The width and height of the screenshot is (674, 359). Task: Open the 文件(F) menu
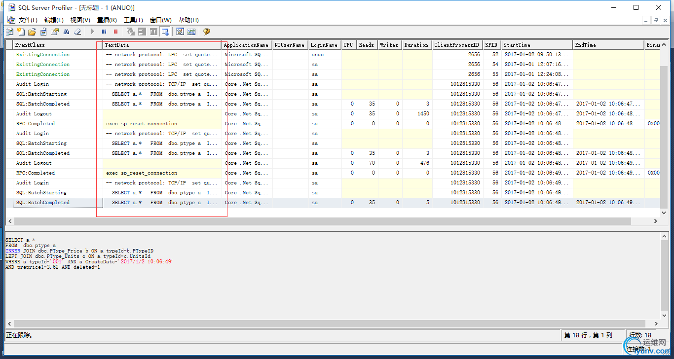click(28, 20)
